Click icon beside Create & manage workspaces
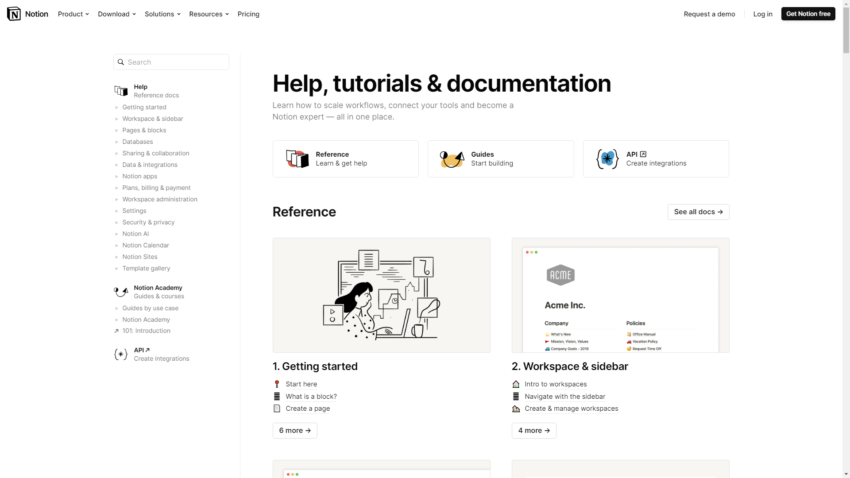The image size is (850, 478). [x=516, y=409]
